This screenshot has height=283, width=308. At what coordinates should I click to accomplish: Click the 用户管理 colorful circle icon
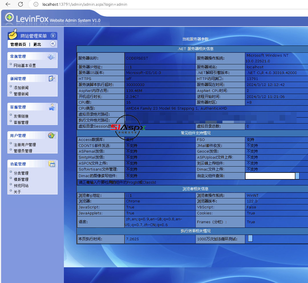pyautogui.click(x=51, y=136)
